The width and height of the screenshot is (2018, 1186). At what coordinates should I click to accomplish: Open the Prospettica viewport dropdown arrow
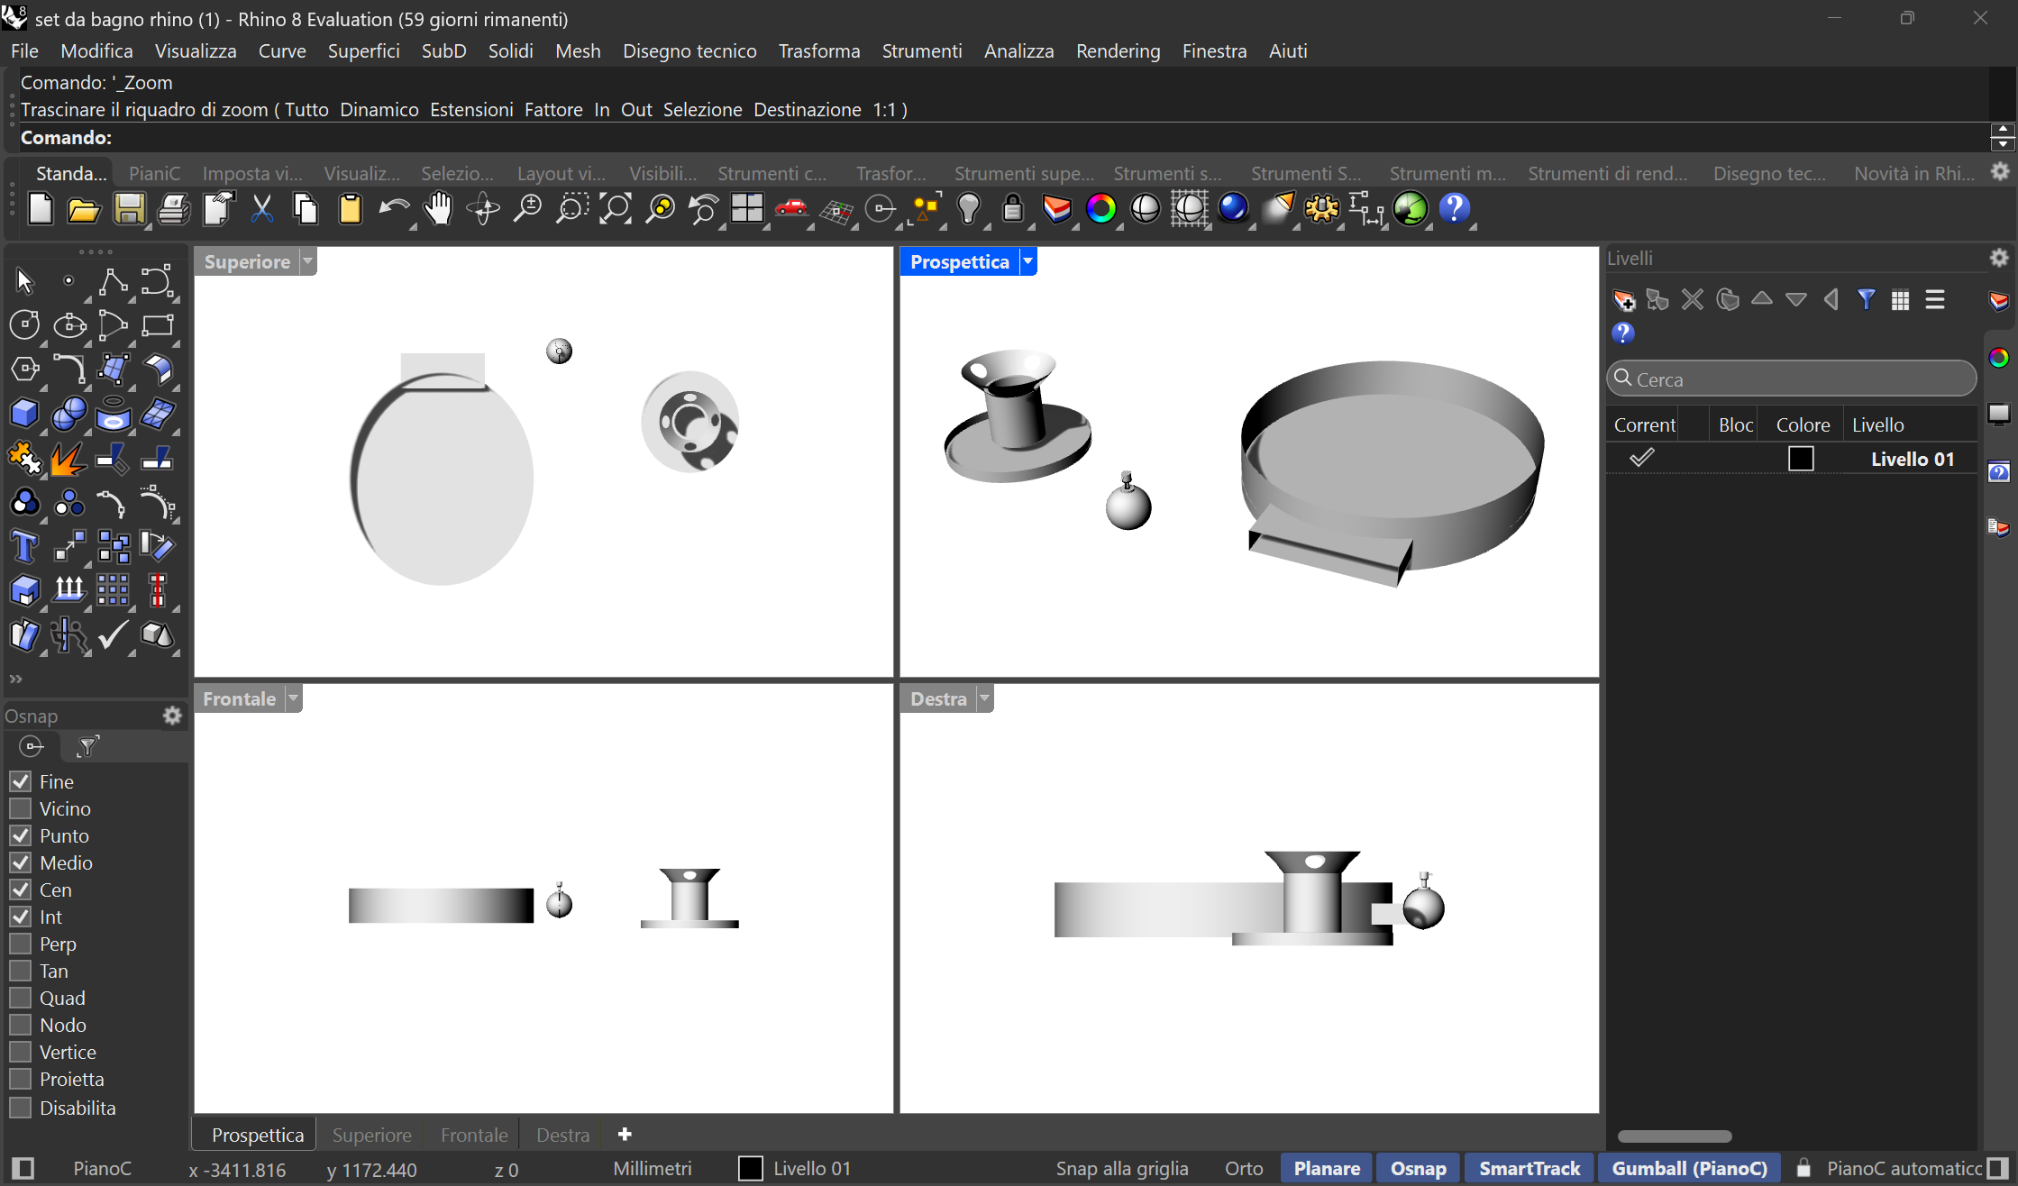(1027, 261)
